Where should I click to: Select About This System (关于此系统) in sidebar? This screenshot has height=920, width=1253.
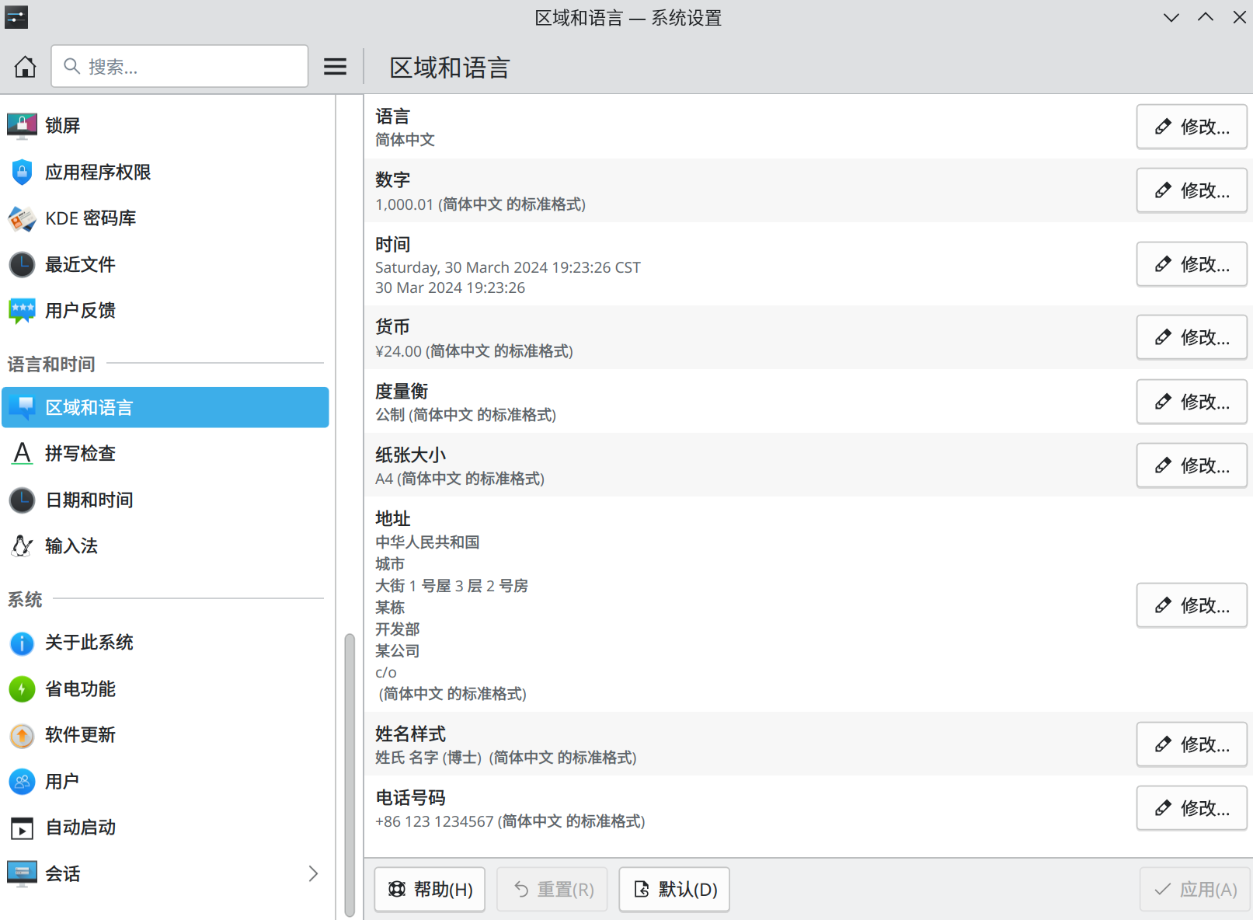click(x=89, y=643)
